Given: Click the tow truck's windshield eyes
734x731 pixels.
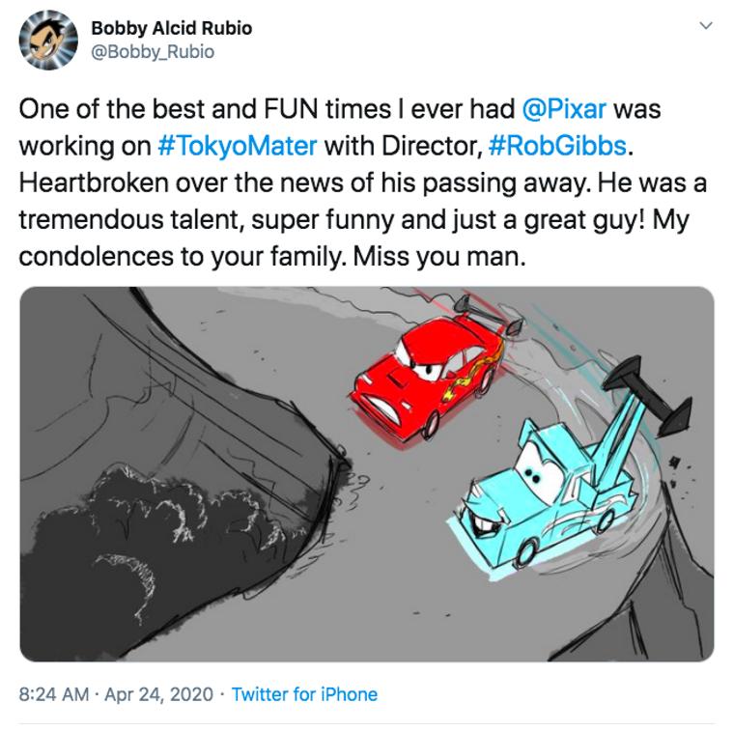Looking at the screenshot, I should pos(538,468).
